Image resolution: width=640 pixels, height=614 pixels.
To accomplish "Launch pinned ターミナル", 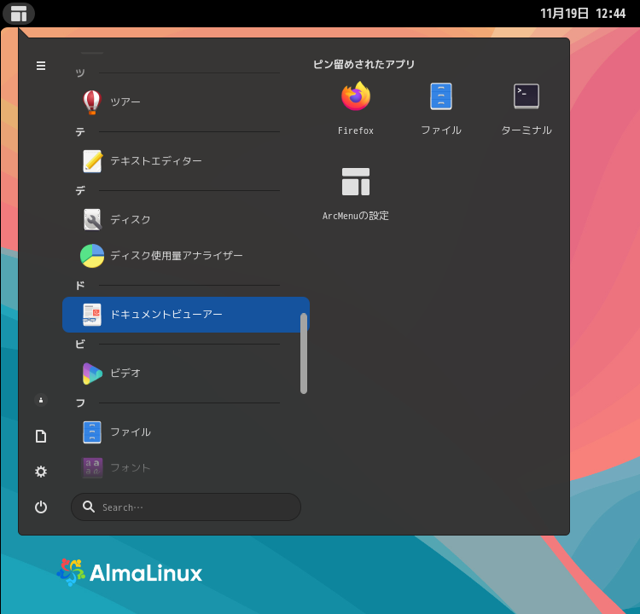I will coord(527,108).
